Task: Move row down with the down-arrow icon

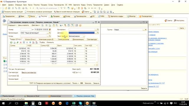Action: [x=30, y=42]
